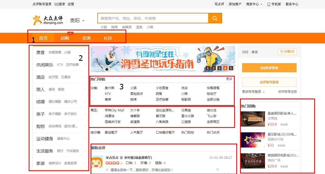Screen dimensions: 325x174
Task: Click reviewer avatar of 米占贝占
Action: point(97,162)
